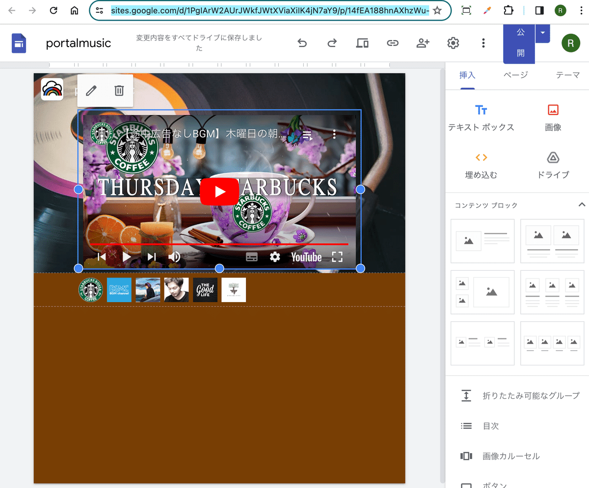Expand the publish dropdown arrow
The height and width of the screenshot is (488, 589).
click(x=542, y=33)
